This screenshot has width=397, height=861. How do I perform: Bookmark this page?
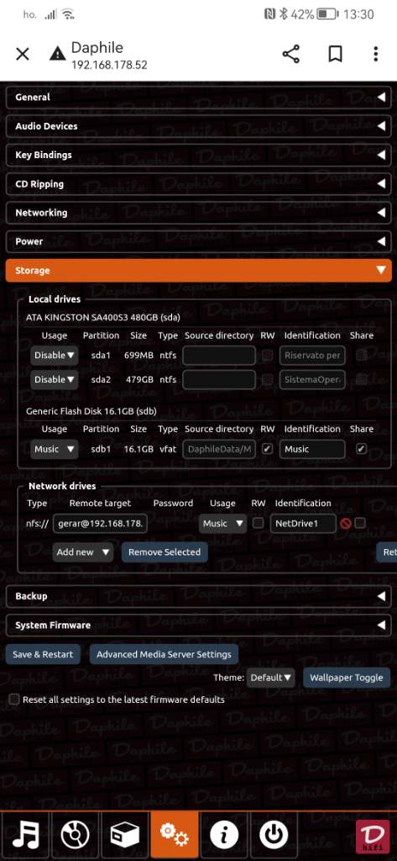[335, 54]
